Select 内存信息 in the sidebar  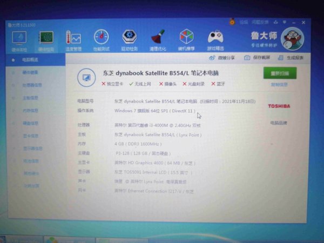click(30, 111)
